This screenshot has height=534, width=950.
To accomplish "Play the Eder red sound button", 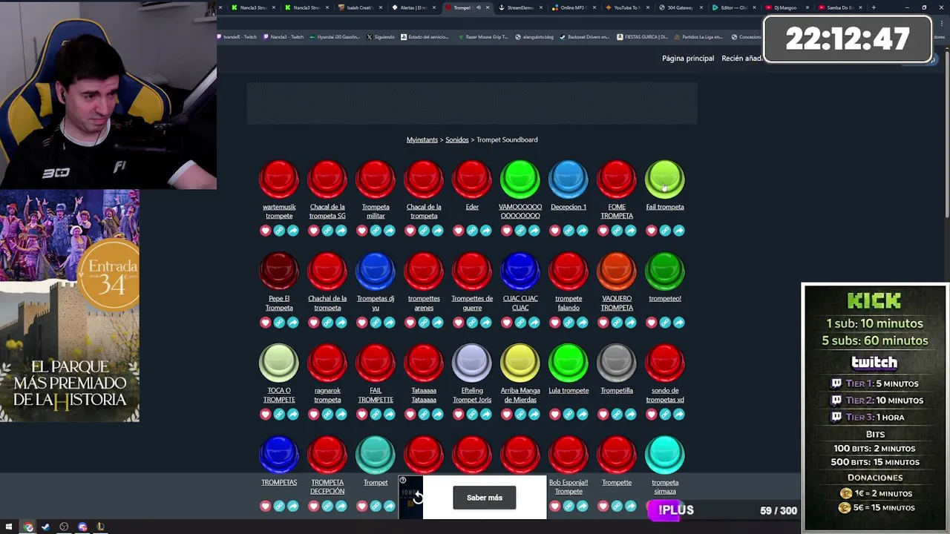I will (472, 179).
